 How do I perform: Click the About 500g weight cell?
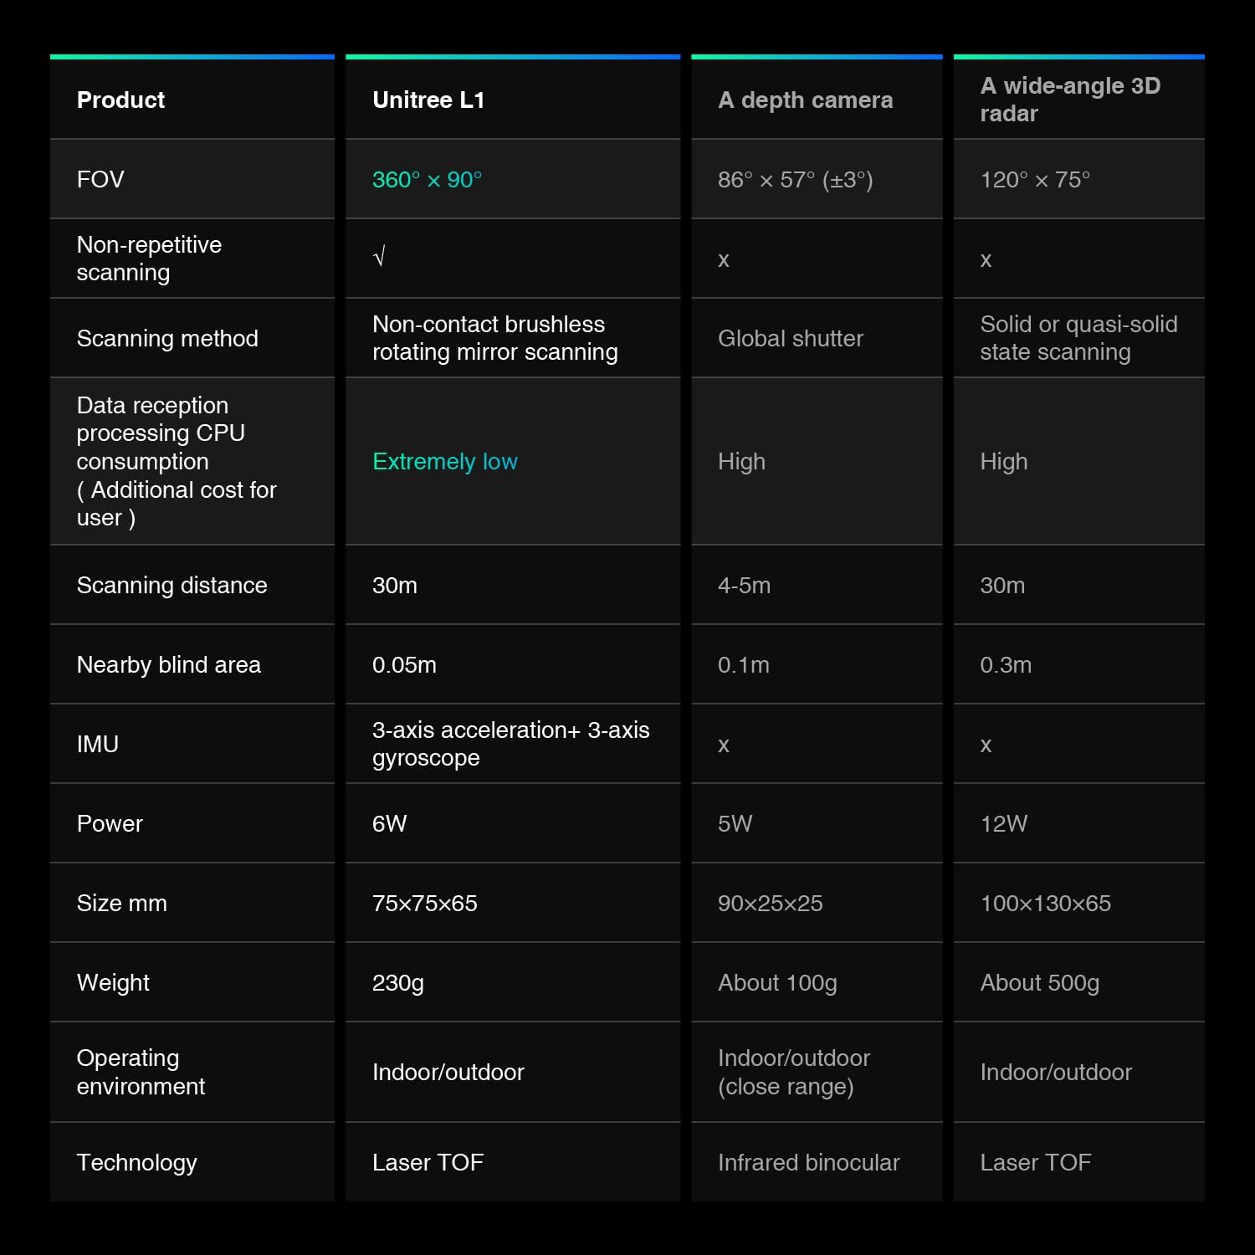click(1039, 983)
